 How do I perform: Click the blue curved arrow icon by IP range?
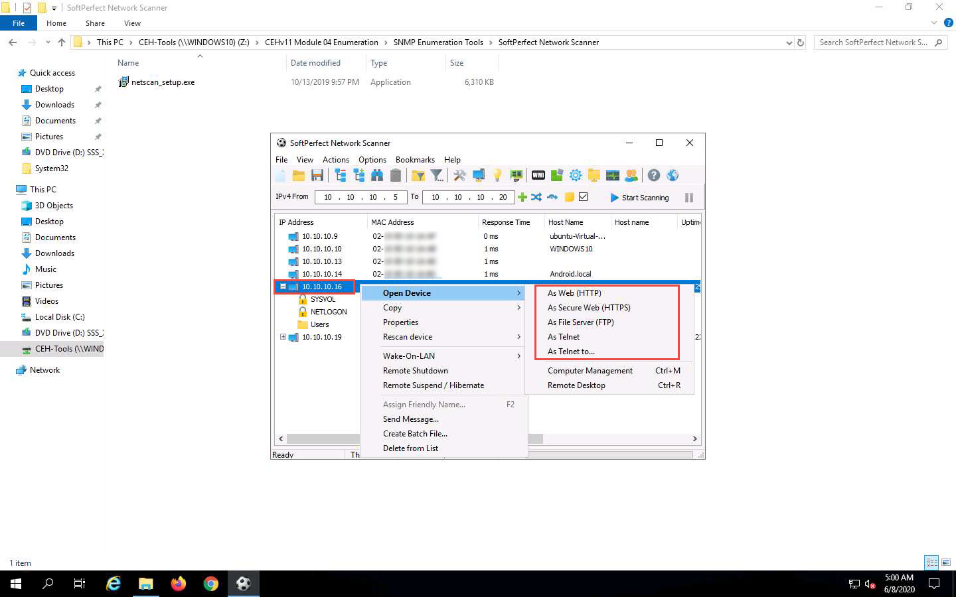(x=552, y=197)
